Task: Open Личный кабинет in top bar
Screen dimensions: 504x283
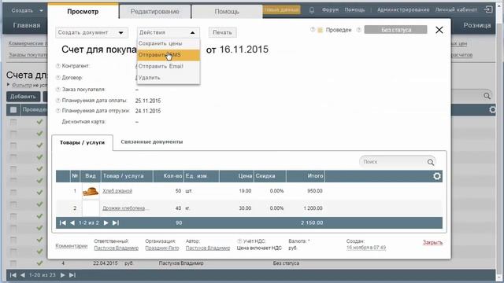Action: pos(456,10)
